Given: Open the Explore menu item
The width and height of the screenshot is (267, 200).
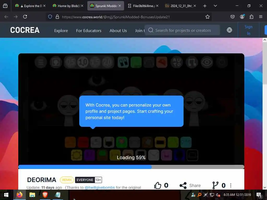Looking at the screenshot, I should tap(61, 31).
